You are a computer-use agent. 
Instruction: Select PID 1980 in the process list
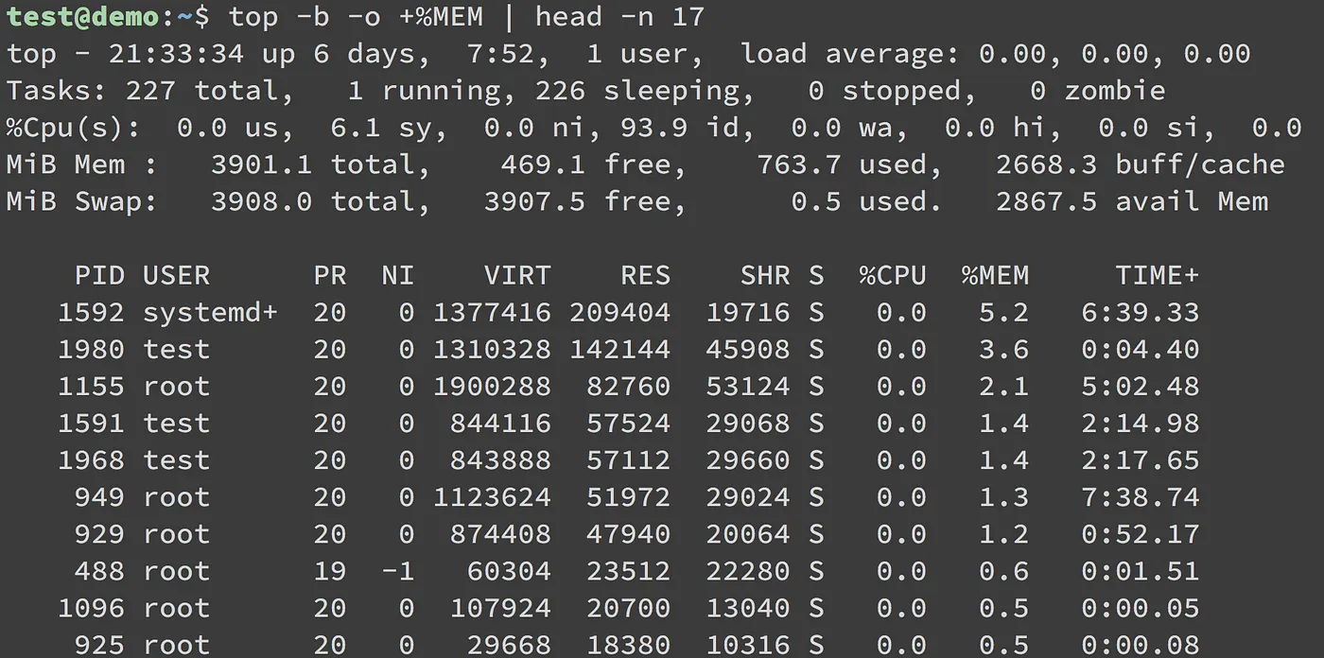91,349
